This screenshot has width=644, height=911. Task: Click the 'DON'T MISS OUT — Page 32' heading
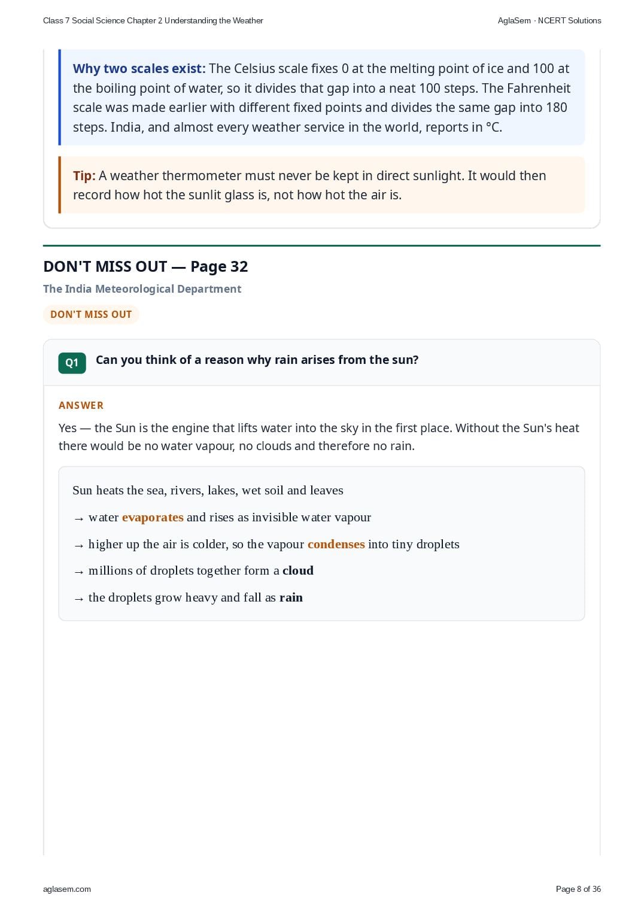[x=145, y=267]
